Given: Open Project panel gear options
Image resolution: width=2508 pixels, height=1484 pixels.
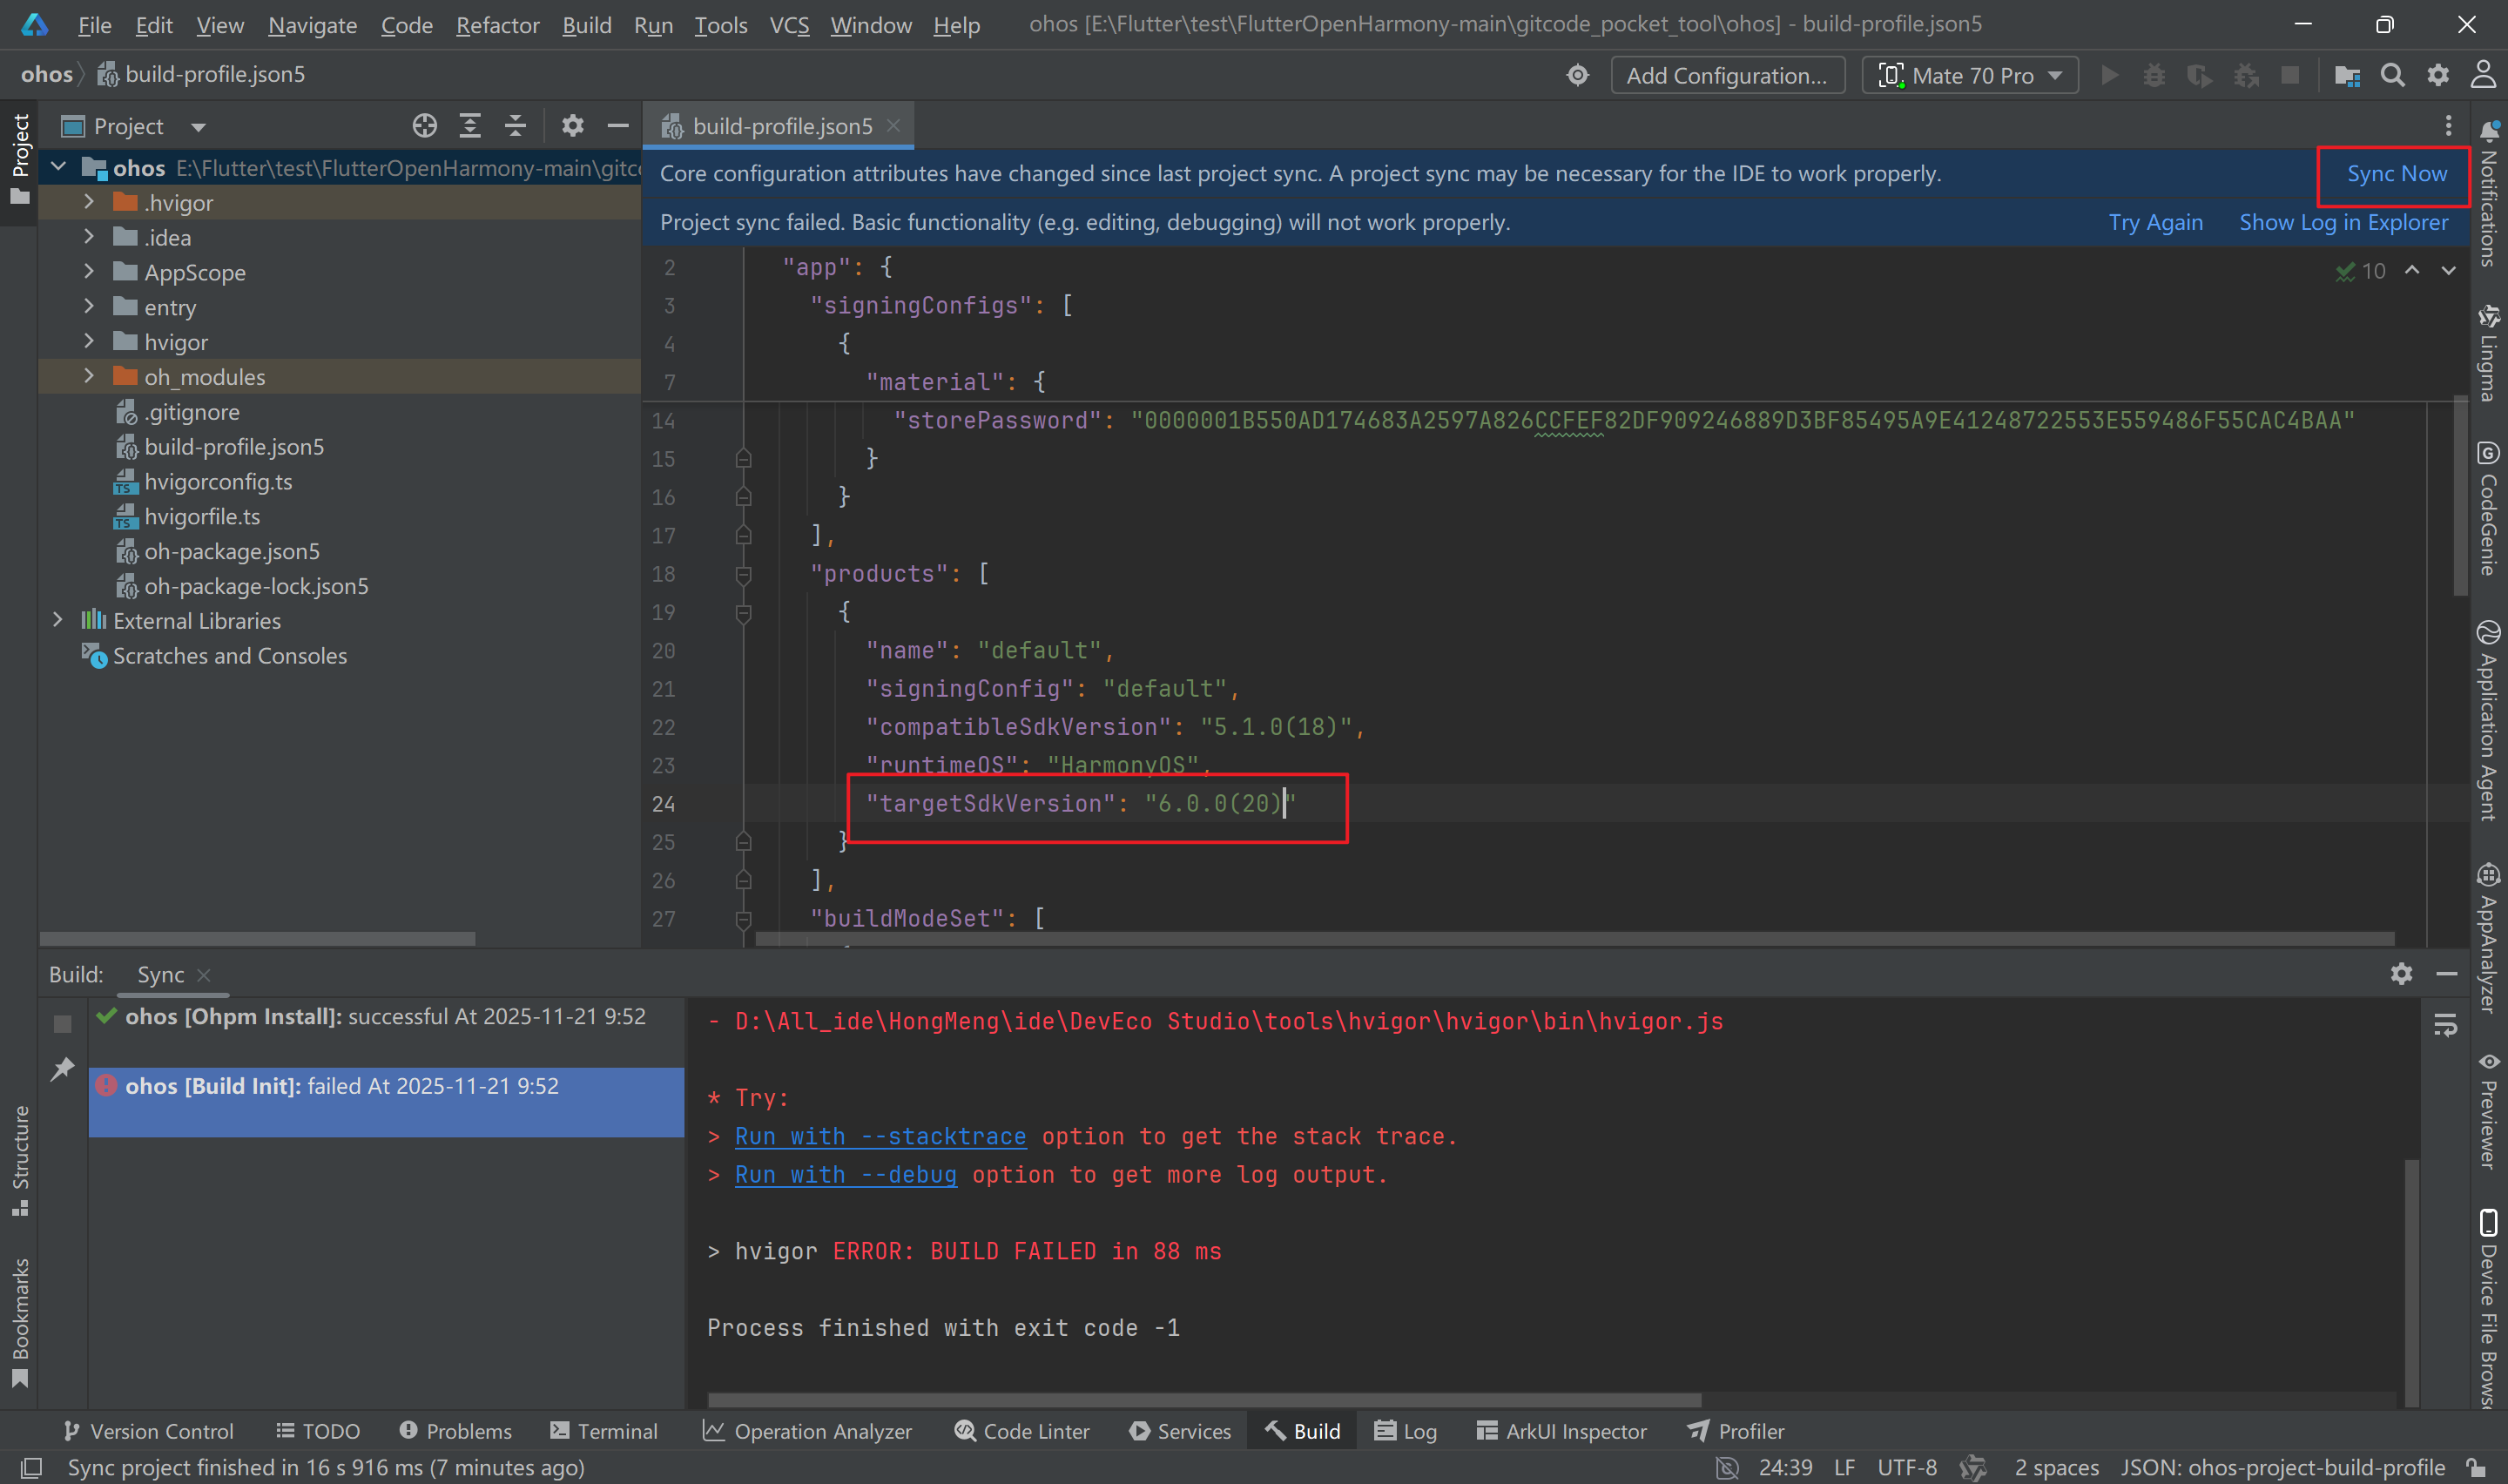Looking at the screenshot, I should [572, 126].
